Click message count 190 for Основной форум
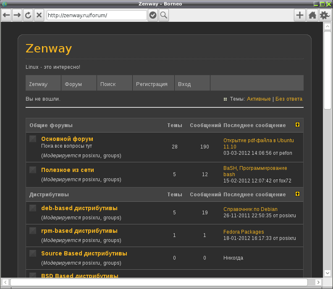 tap(205, 147)
